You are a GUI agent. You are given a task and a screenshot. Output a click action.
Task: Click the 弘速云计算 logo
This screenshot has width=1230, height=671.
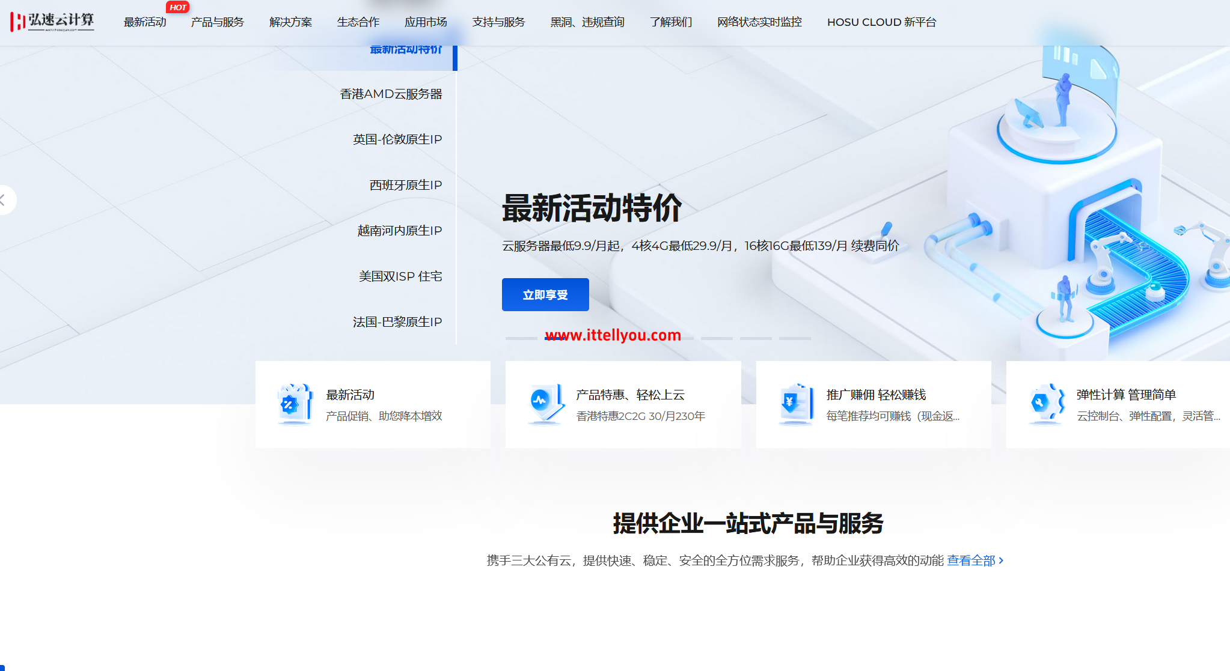(x=51, y=22)
